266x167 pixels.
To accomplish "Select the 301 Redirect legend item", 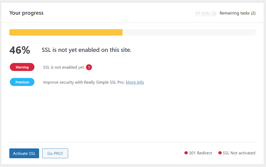I will click(200, 153).
